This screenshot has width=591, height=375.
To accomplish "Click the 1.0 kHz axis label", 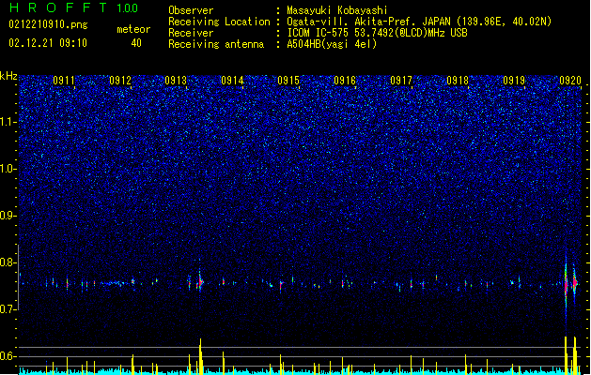I will point(8,169).
